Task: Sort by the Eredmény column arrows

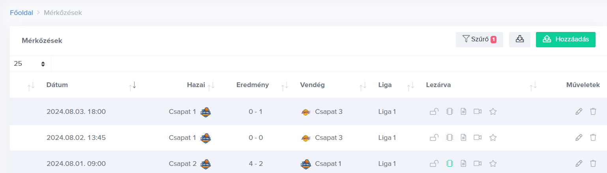Action: 284,85
